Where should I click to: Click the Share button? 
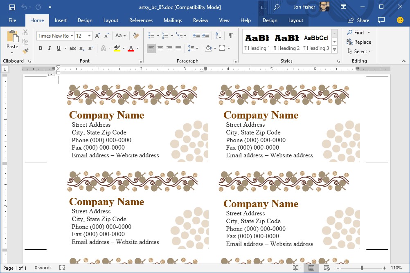pyautogui.click(x=358, y=20)
